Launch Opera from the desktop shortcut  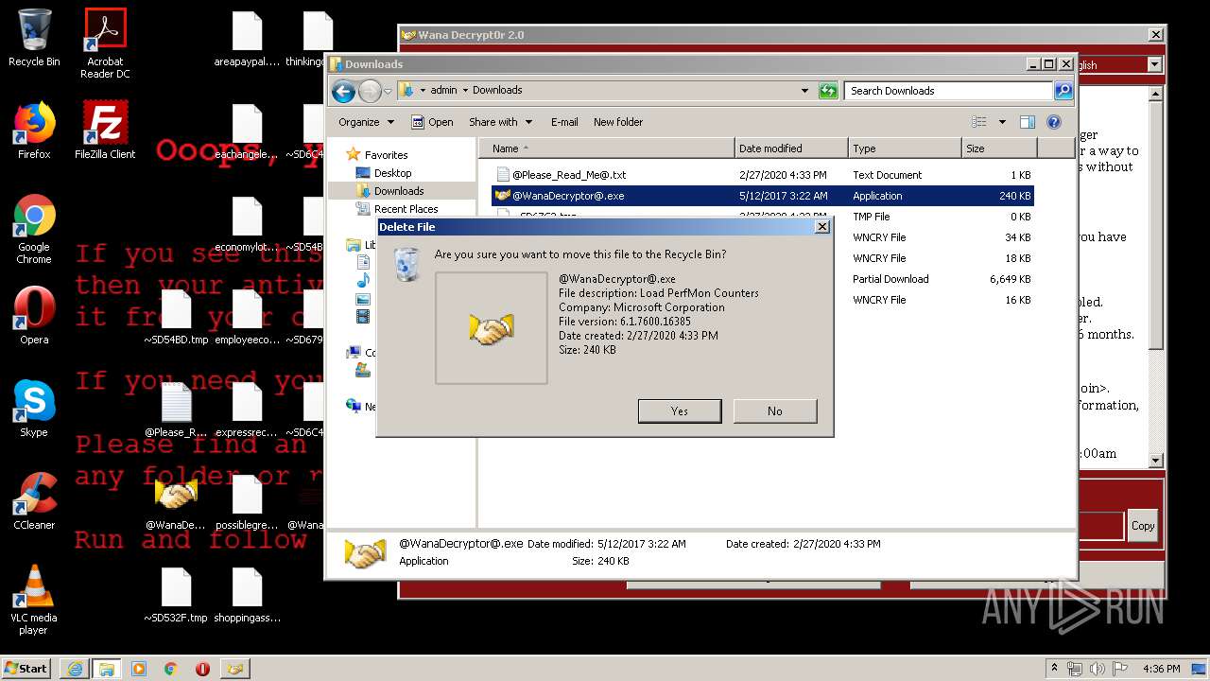[34, 316]
